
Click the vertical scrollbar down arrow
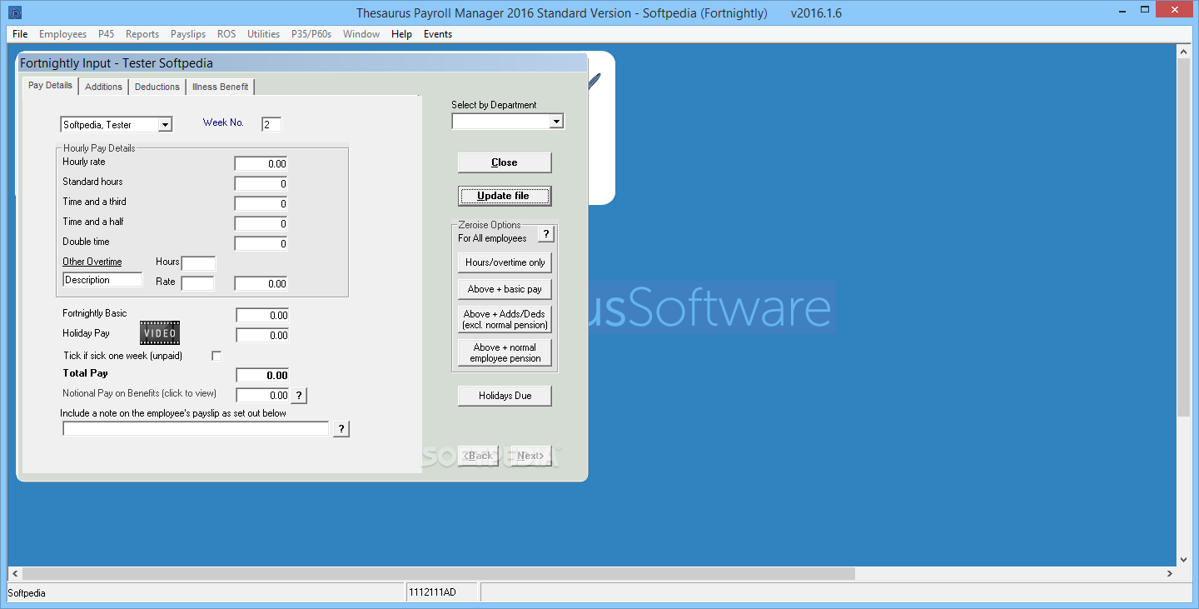1183,559
